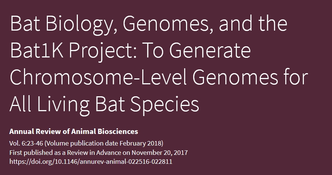
Task: Click the 'Chromosome-Level Genomes for' title line
Action: (x=159, y=77)
